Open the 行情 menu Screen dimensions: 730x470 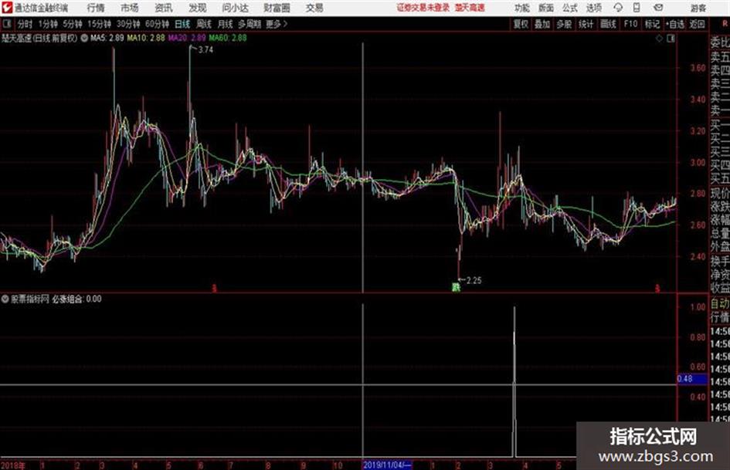click(96, 8)
